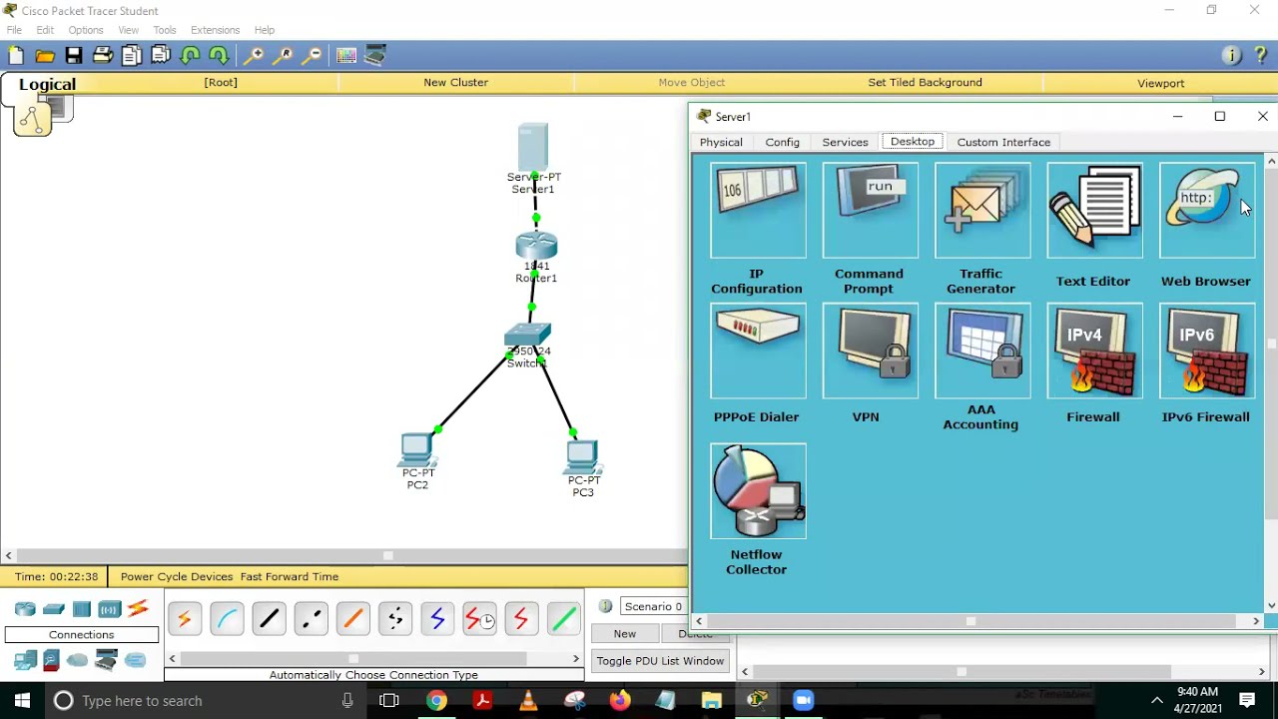Open the Traffic Generator app

click(x=982, y=210)
